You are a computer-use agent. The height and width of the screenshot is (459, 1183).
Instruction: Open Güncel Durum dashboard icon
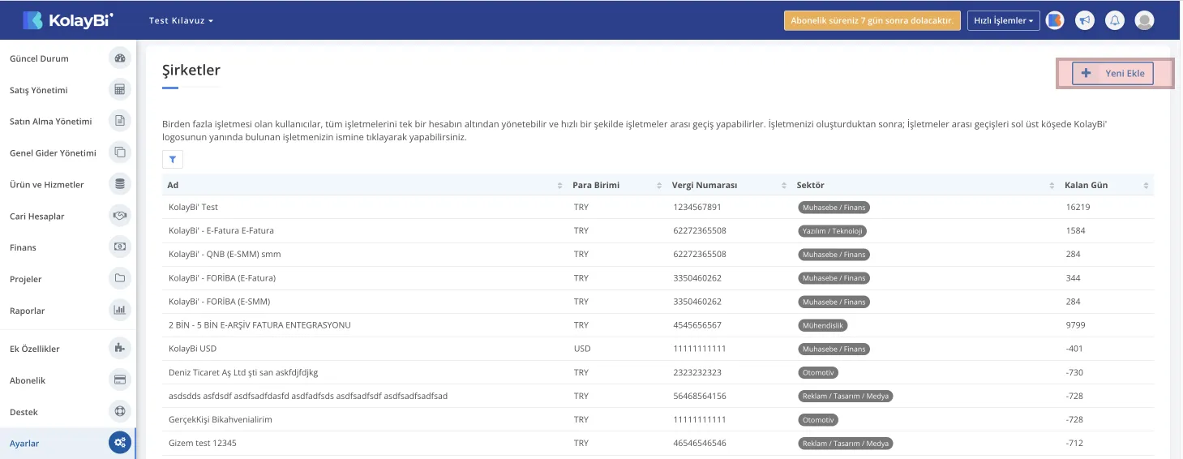pyautogui.click(x=120, y=58)
